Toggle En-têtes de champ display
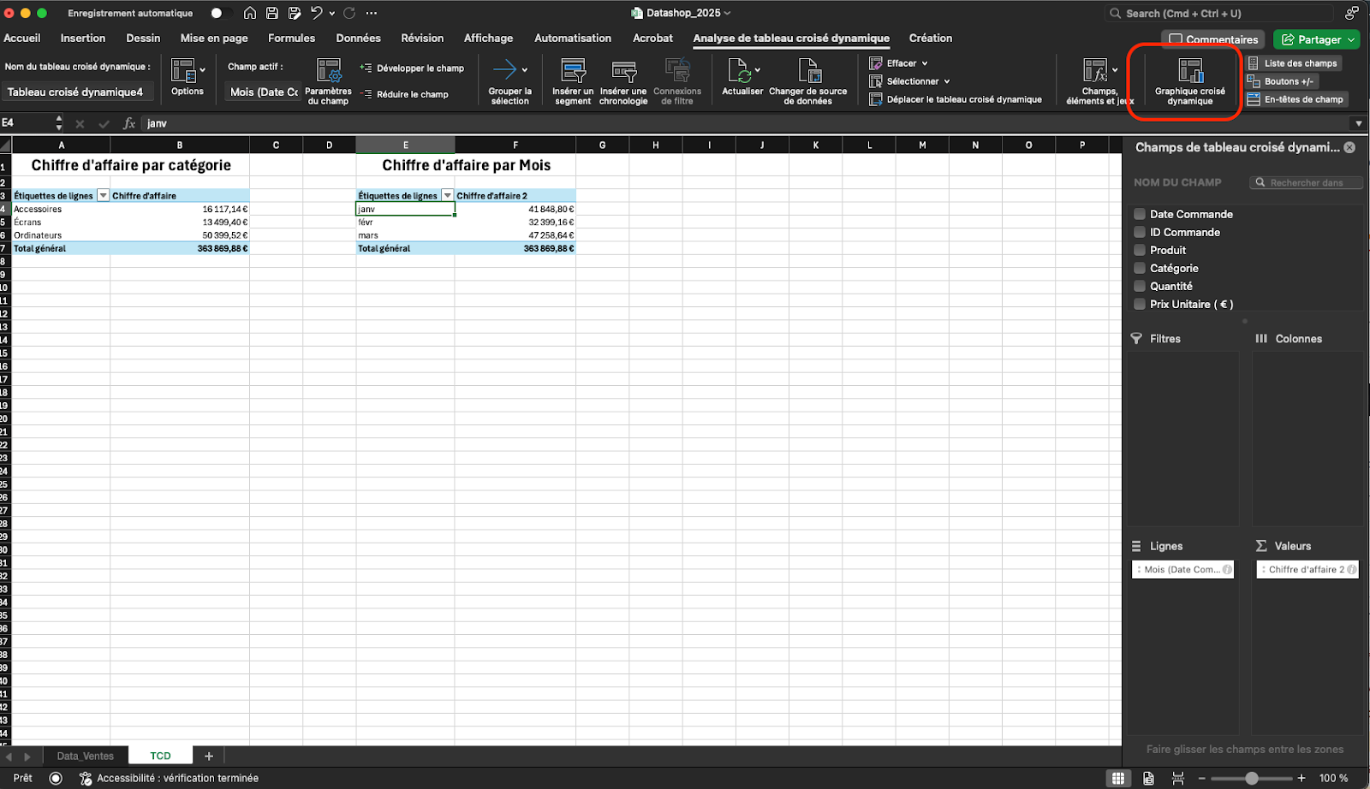The image size is (1370, 789). tap(1296, 99)
